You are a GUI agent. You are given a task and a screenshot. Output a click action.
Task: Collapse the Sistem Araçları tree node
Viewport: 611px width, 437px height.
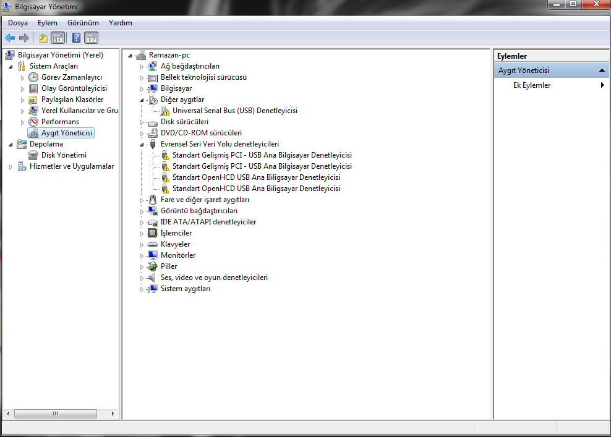(x=11, y=67)
